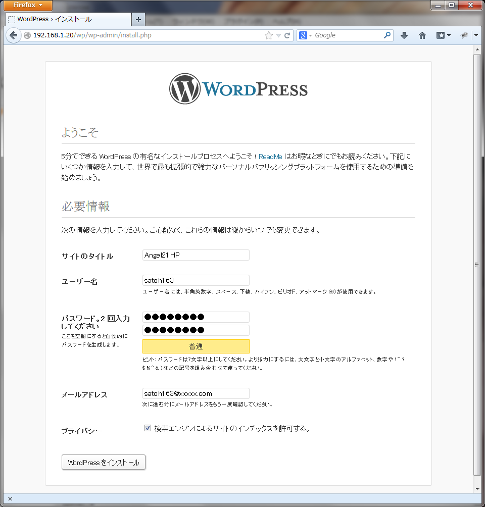Open the Firefox application menu
Image resolution: width=485 pixels, height=507 pixels.
pos(28,5)
